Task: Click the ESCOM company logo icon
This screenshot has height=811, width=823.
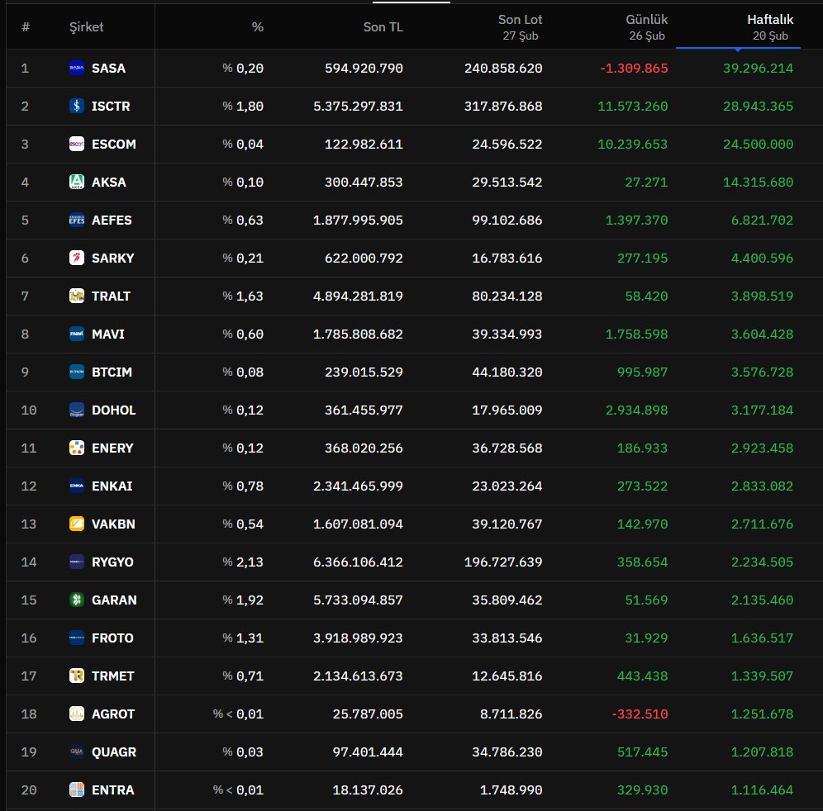Action: [x=77, y=145]
